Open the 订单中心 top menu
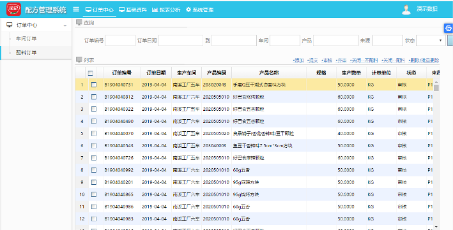The height and width of the screenshot is (230, 453). point(100,10)
